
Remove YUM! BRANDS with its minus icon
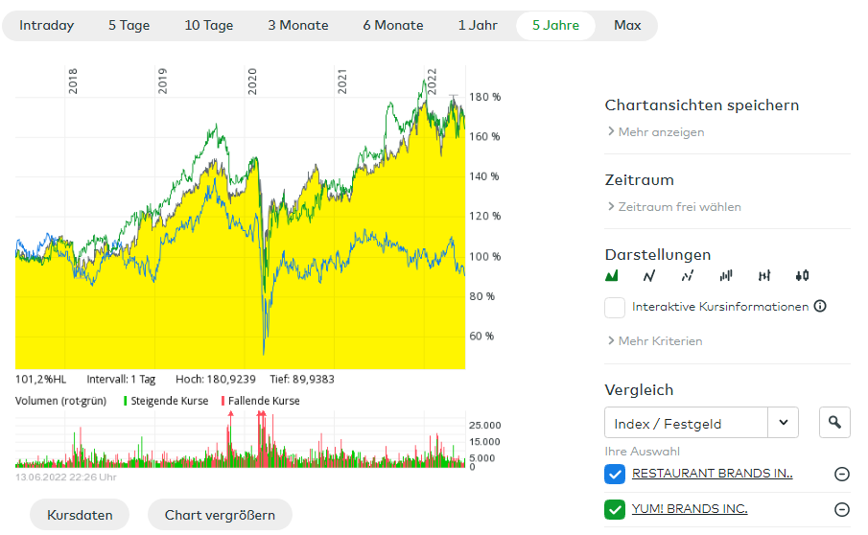[x=842, y=509]
